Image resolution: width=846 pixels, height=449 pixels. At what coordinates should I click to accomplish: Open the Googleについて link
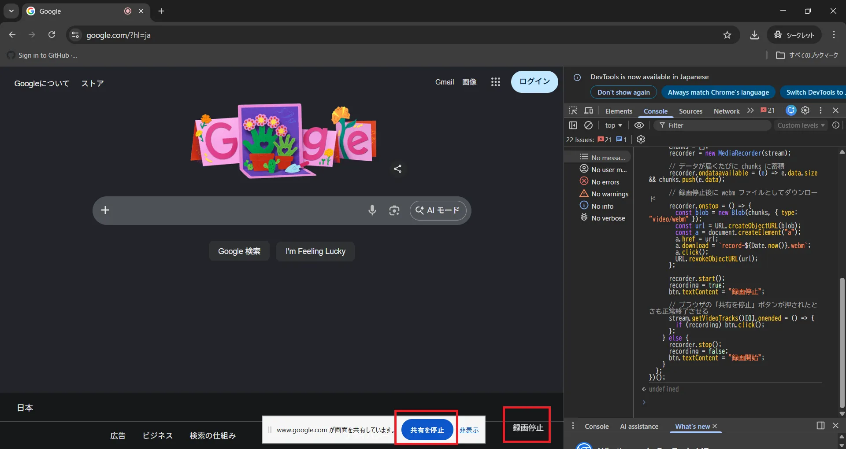42,84
